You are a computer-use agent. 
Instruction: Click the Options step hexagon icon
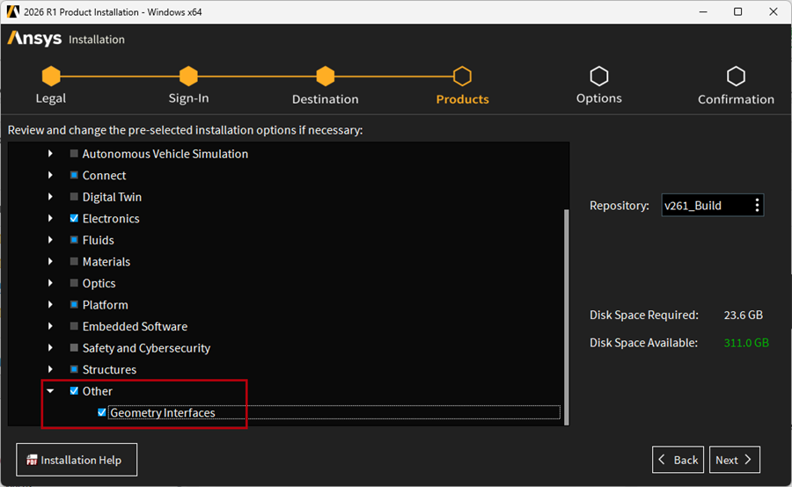[599, 76]
